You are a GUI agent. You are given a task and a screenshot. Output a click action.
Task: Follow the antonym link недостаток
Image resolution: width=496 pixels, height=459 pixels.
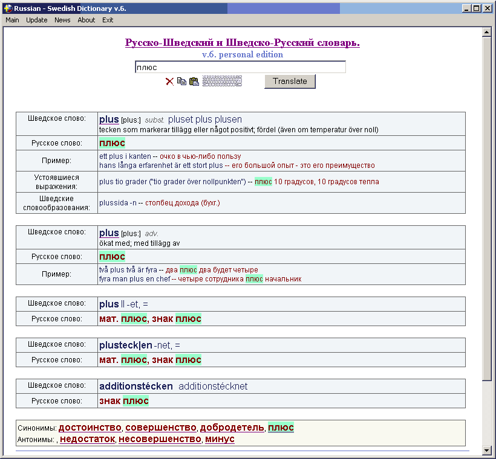pos(87,439)
